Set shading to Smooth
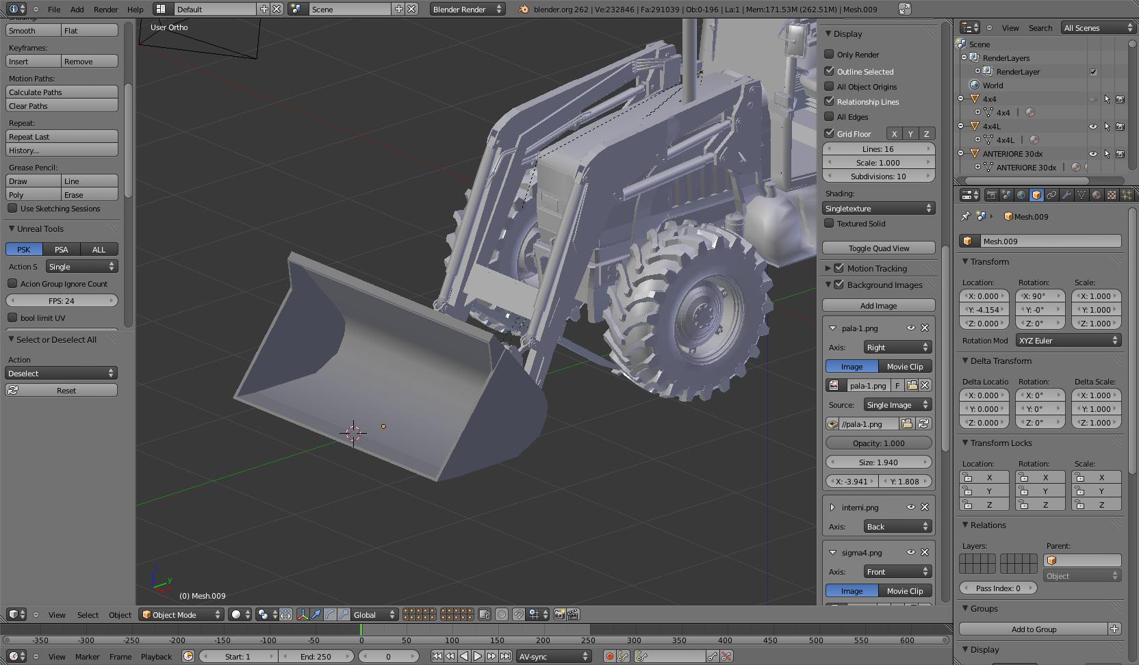Screen dimensions: 1139x665 click(33, 30)
